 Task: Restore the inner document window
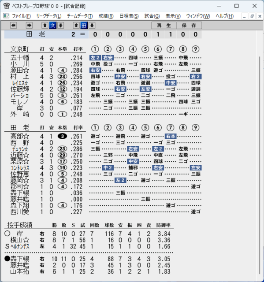point(252,16)
